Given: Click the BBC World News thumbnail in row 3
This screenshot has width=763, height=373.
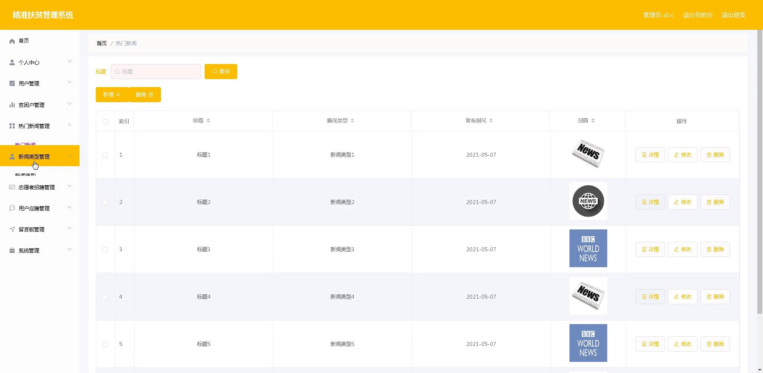Looking at the screenshot, I should pyautogui.click(x=588, y=249).
